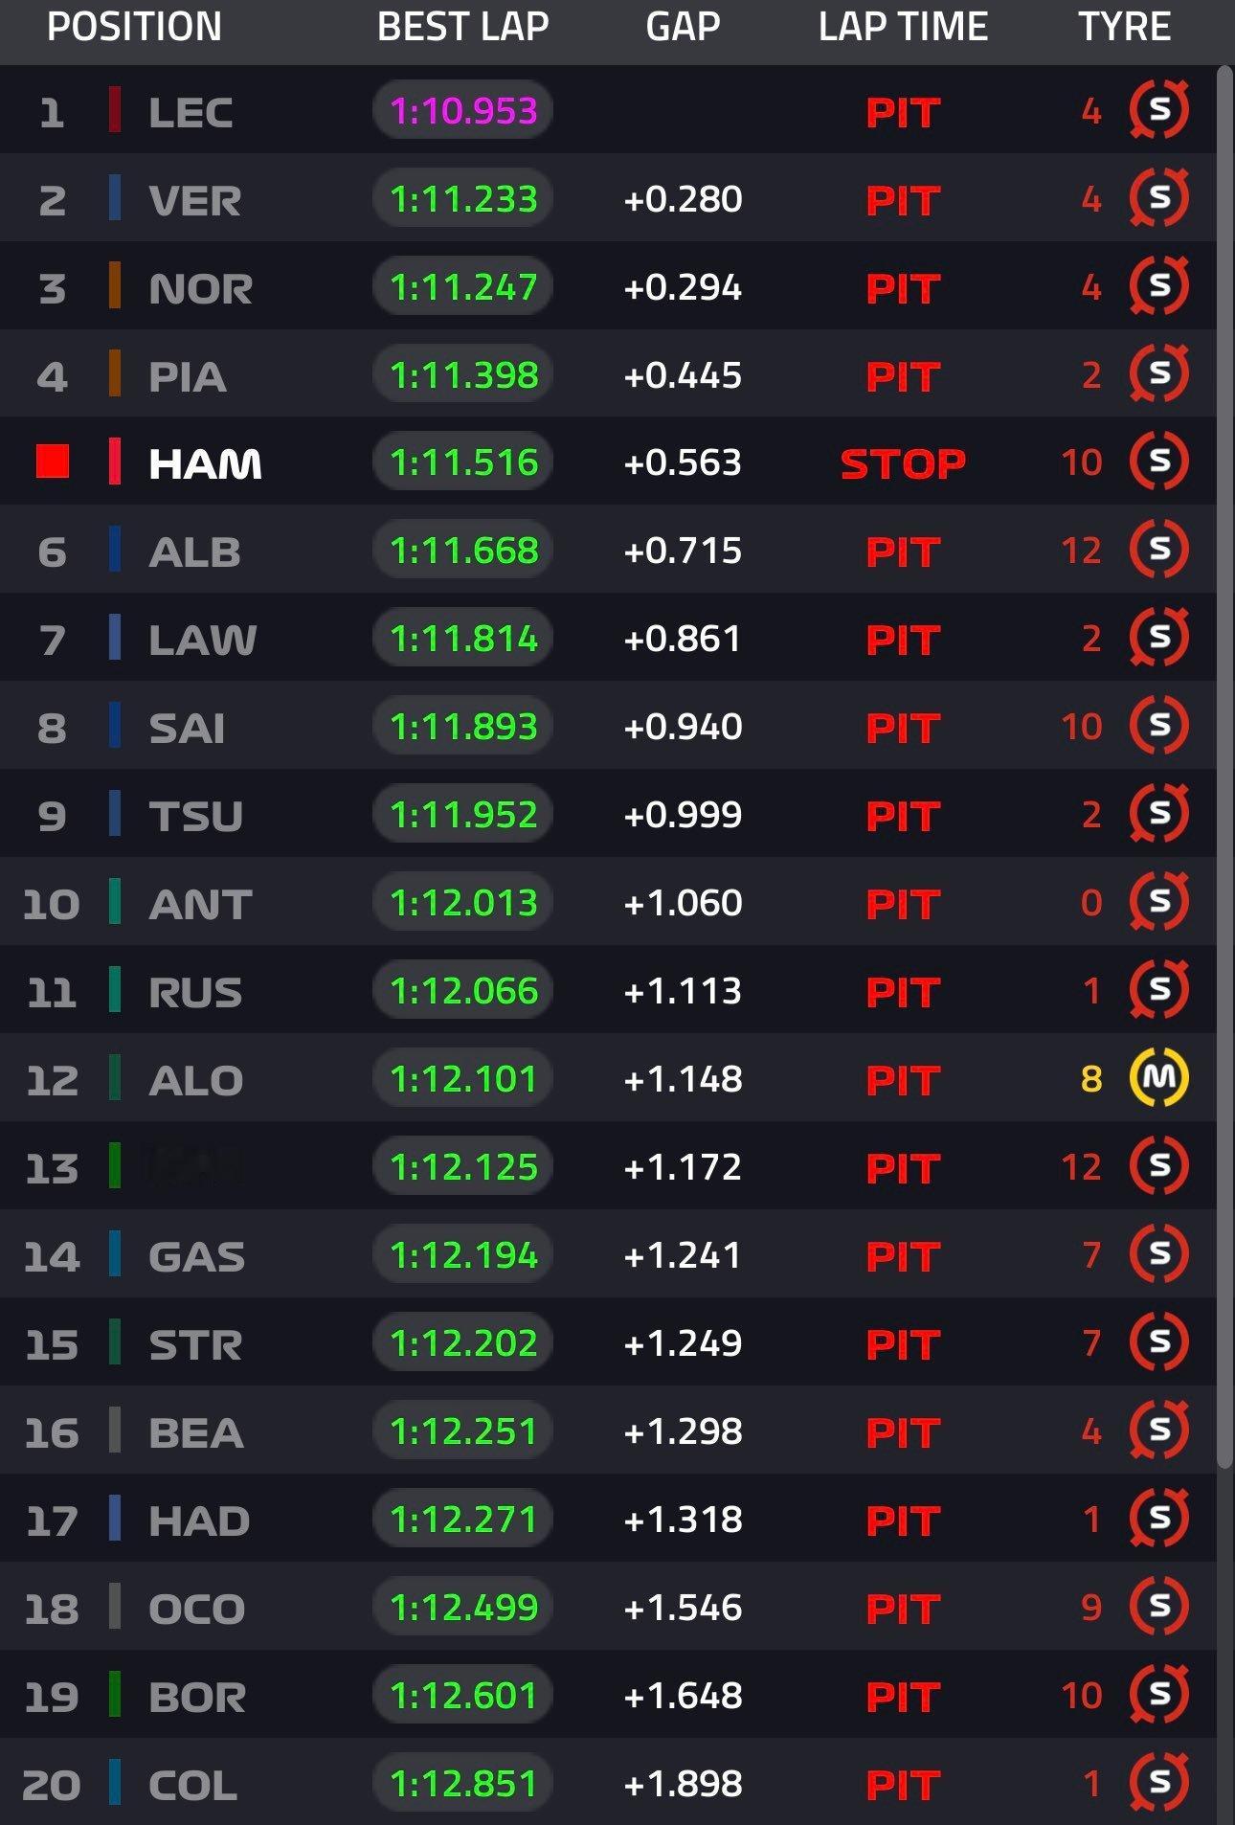This screenshot has width=1235, height=1825.
Task: Click the orange team color bar for NOR
Action: coord(115,286)
